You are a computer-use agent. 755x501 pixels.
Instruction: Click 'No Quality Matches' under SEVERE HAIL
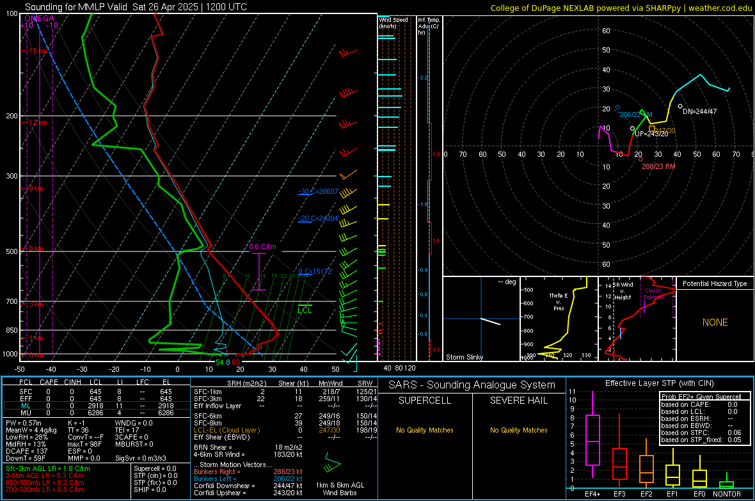pos(518,430)
